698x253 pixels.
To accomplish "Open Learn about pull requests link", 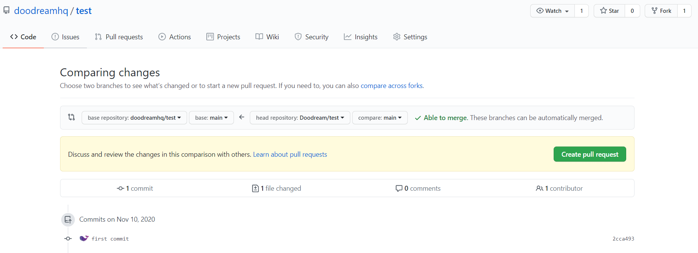I will (290, 154).
